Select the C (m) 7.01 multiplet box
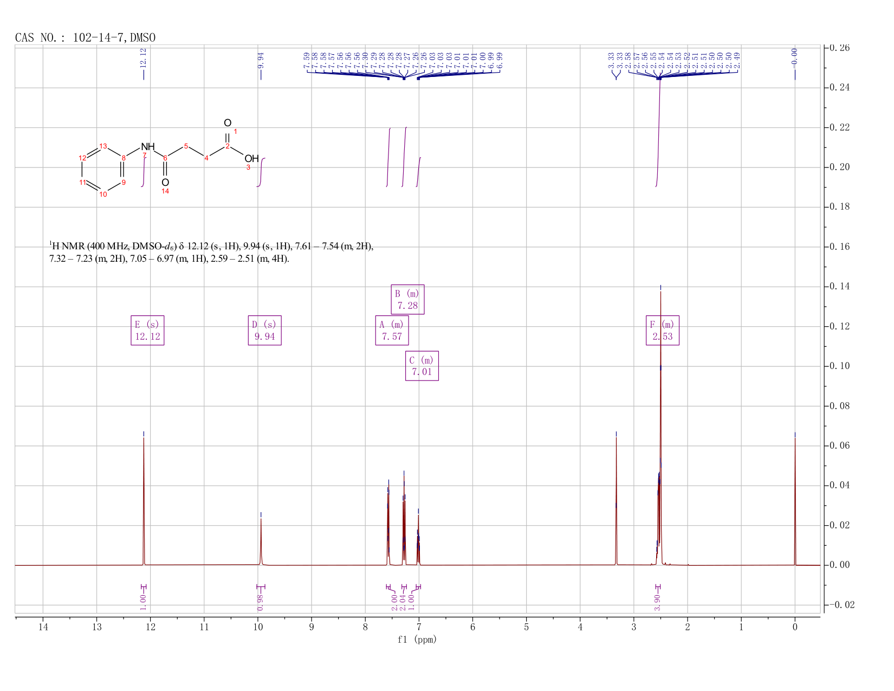Viewport: 894px width, 691px height. pyautogui.click(x=422, y=366)
